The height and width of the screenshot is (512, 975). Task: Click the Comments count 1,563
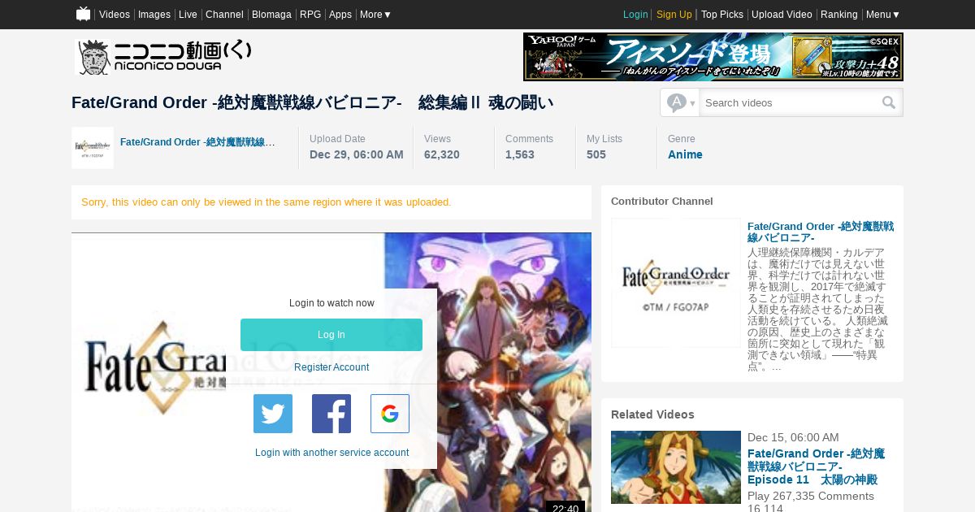(520, 154)
